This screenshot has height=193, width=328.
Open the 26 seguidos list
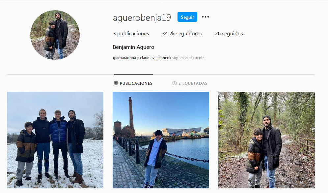(229, 34)
